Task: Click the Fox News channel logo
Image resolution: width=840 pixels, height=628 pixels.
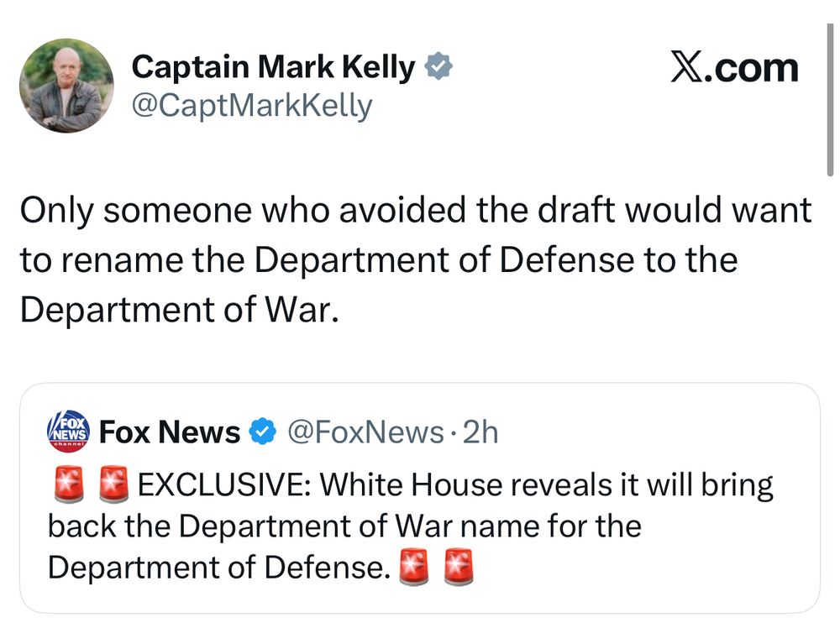Action: (67, 432)
